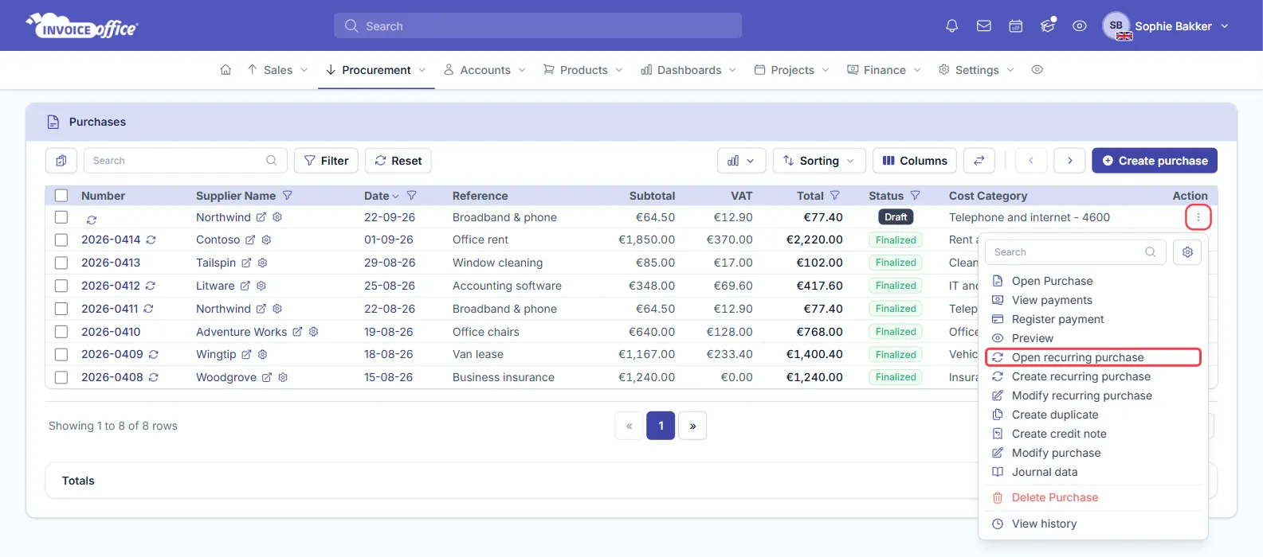Screen dimensions: 1263x557
Task: Click the three-dot action button for draft row
Action: [1198, 217]
